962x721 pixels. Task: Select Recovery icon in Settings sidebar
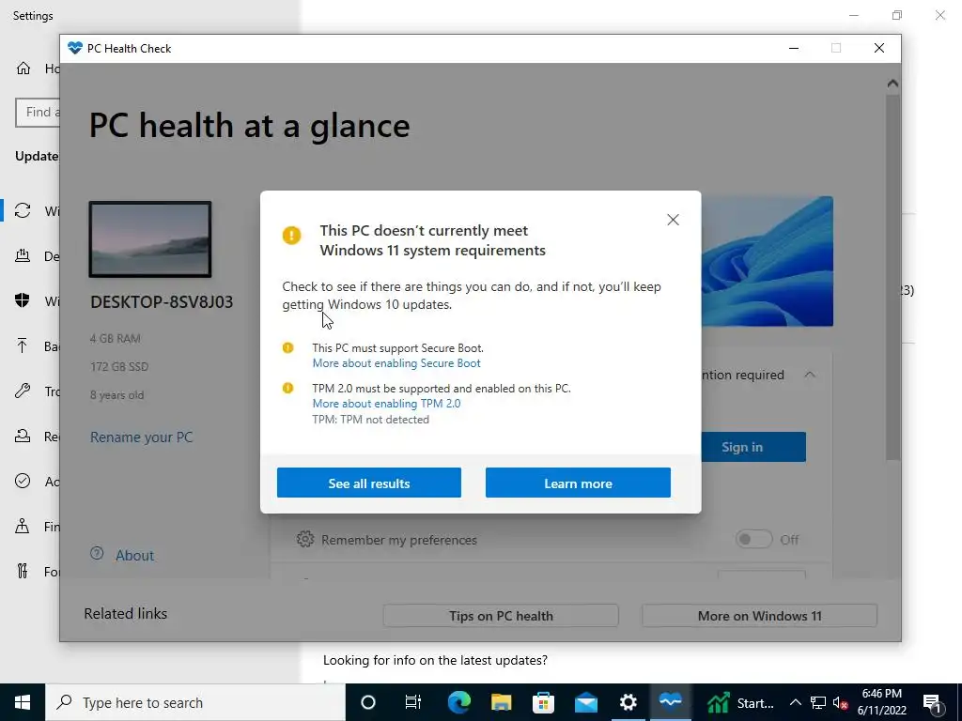point(23,436)
